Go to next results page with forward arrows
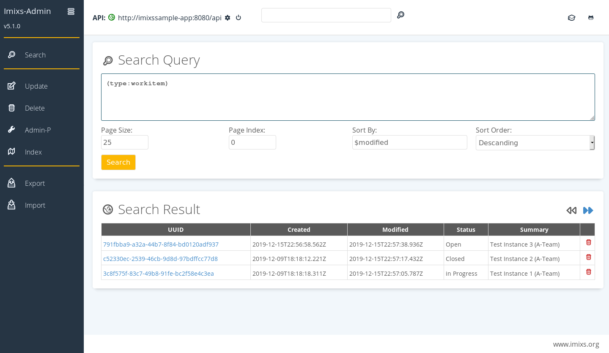Image resolution: width=609 pixels, height=353 pixels. pyautogui.click(x=588, y=210)
